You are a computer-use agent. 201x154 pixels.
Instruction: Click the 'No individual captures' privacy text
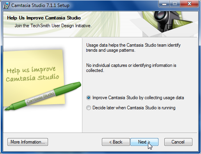pos(131,68)
